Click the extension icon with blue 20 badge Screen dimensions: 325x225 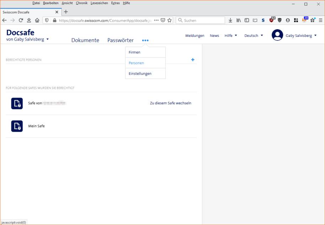click(x=304, y=20)
